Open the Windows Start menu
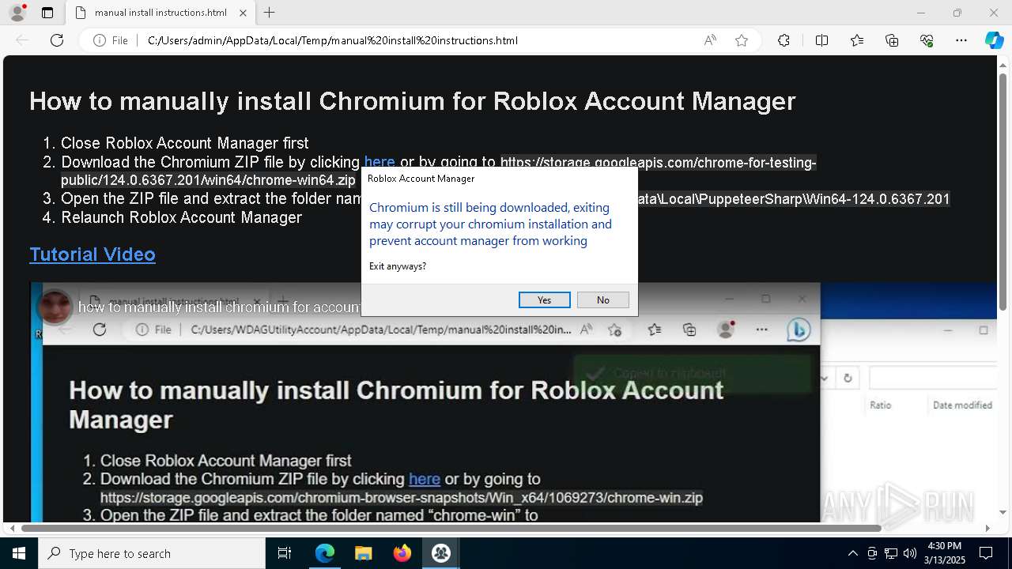The width and height of the screenshot is (1012, 569). click(x=19, y=553)
